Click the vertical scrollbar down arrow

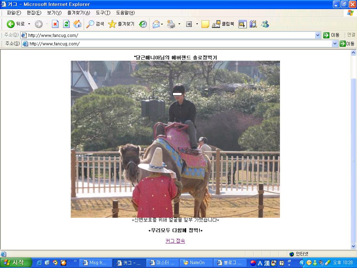pos(353,246)
